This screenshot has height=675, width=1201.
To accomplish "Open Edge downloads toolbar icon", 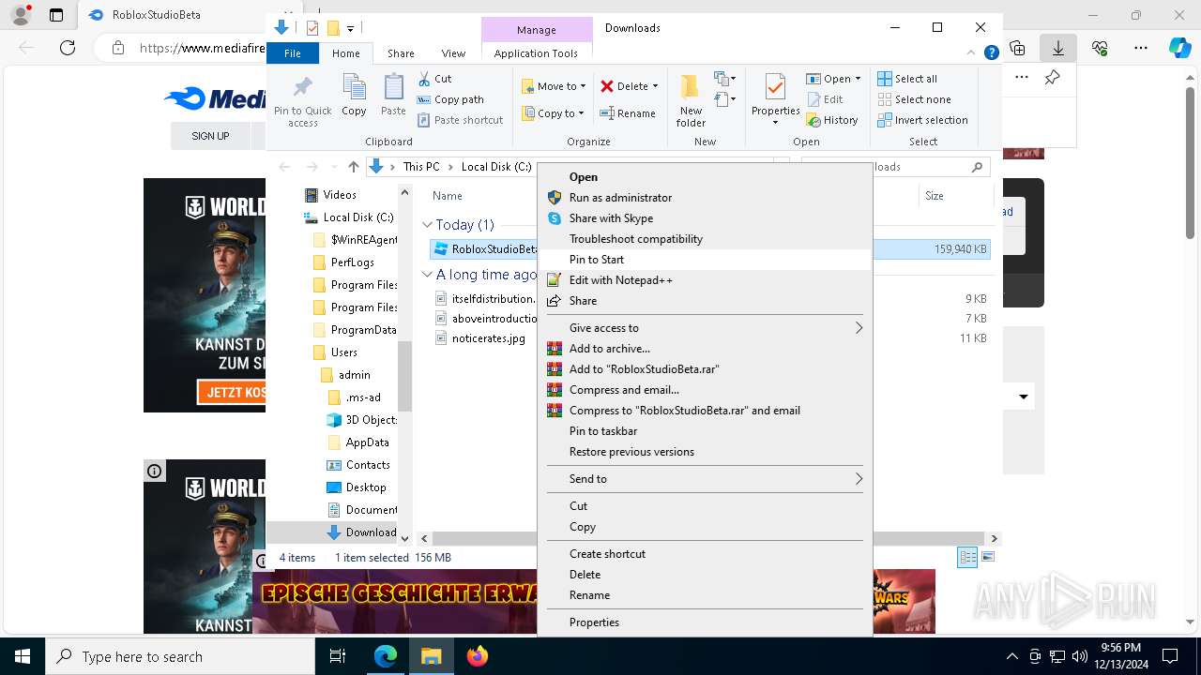I will [1057, 48].
